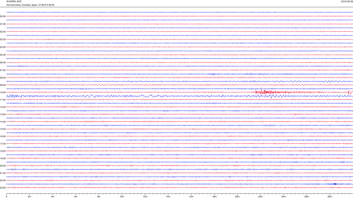Image resolution: width=353 pixels, height=198 pixels.
Task: Click the 10m tick on the time axis
Action: [x=122, y=197]
